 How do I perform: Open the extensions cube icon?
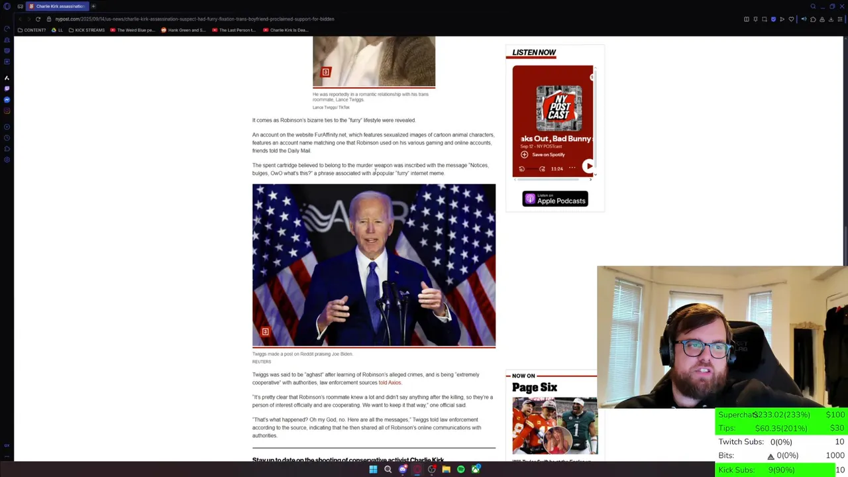pyautogui.click(x=813, y=19)
